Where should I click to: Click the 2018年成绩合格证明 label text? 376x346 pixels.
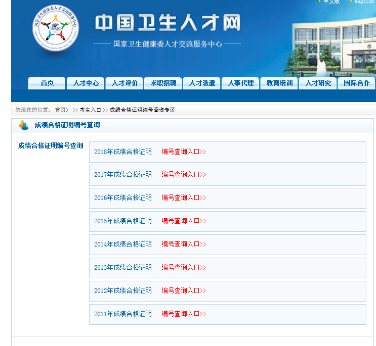[123, 152]
